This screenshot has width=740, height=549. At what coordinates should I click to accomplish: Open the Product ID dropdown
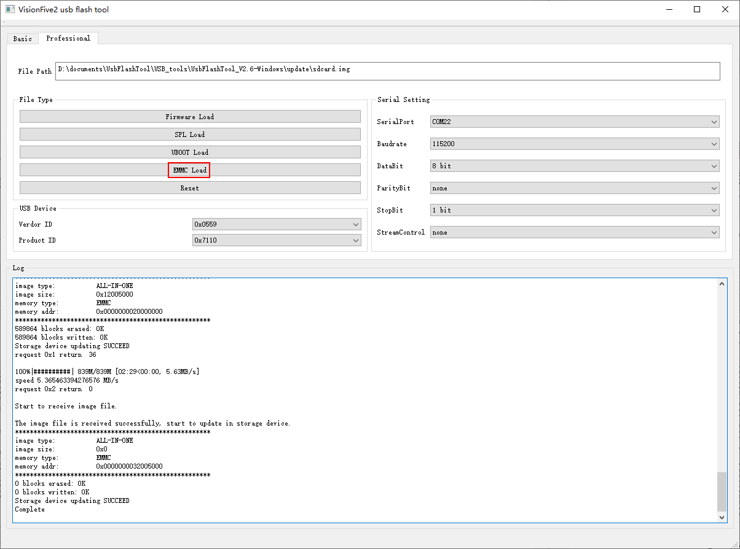click(277, 240)
